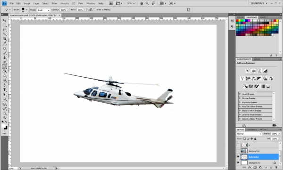Expand Levels Presets
The image size is (283, 170).
tap(240, 94)
